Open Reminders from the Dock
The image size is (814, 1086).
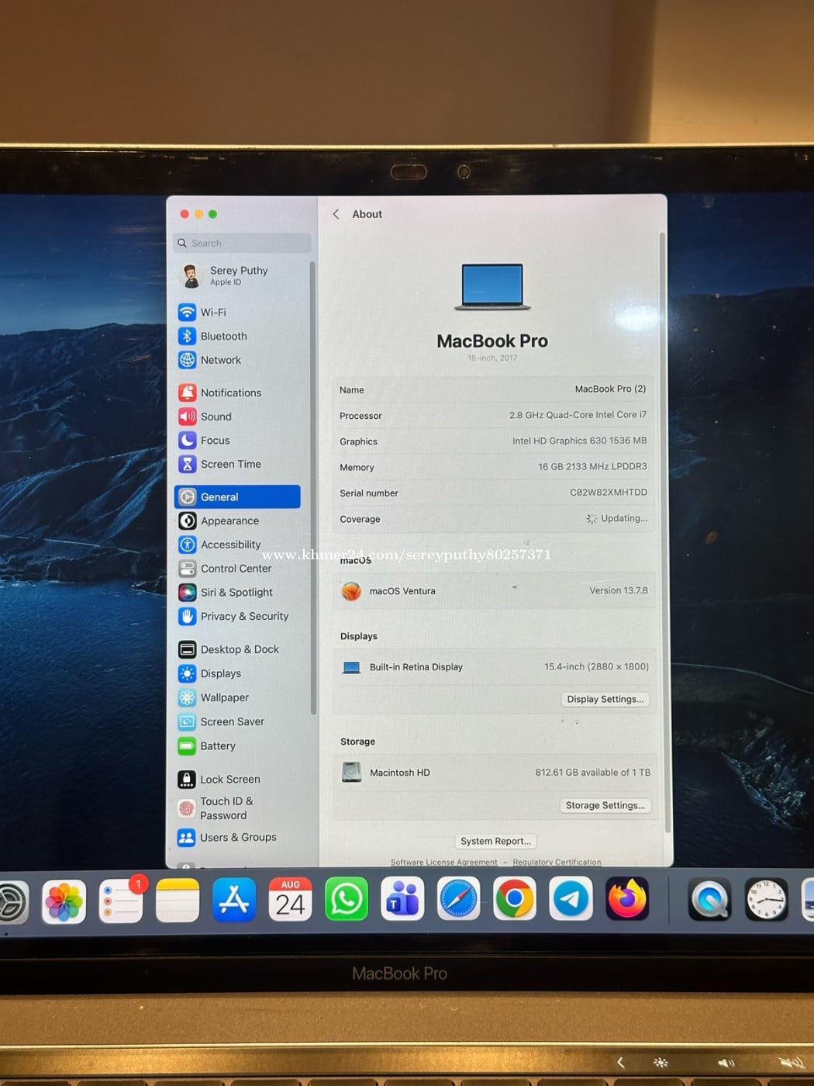(x=121, y=902)
